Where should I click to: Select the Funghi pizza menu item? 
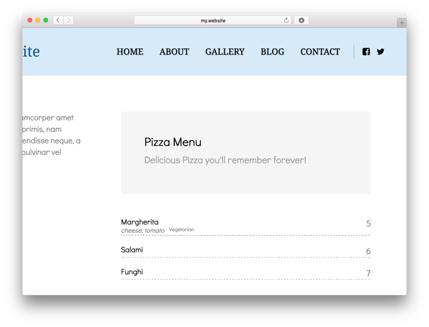246,272
